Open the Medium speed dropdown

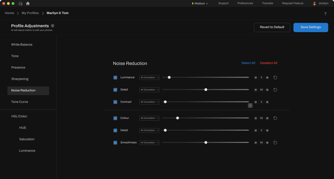point(200,3)
